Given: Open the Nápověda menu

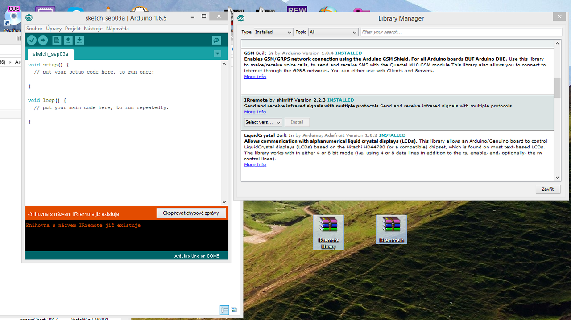Looking at the screenshot, I should click(117, 29).
